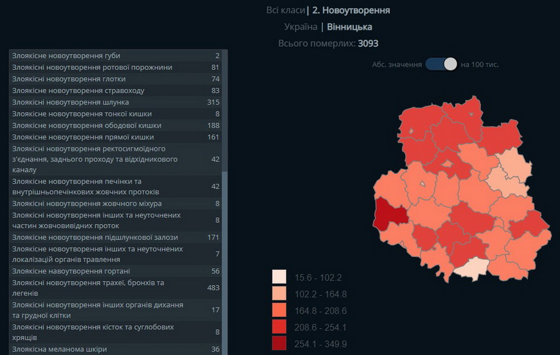The height and width of the screenshot is (355, 560).
Task: Select the 164.8 - 208.6 legend color box
Action: [279, 310]
